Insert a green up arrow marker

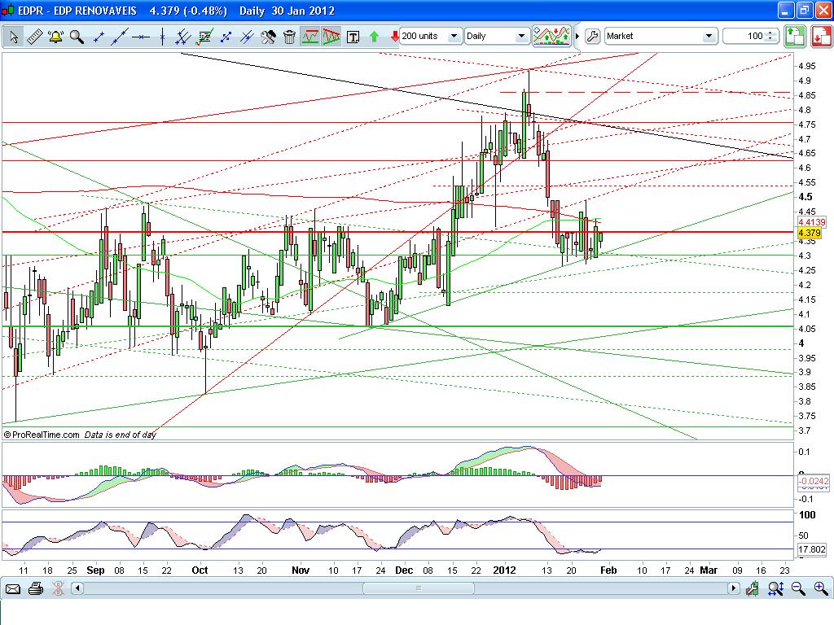[374, 37]
